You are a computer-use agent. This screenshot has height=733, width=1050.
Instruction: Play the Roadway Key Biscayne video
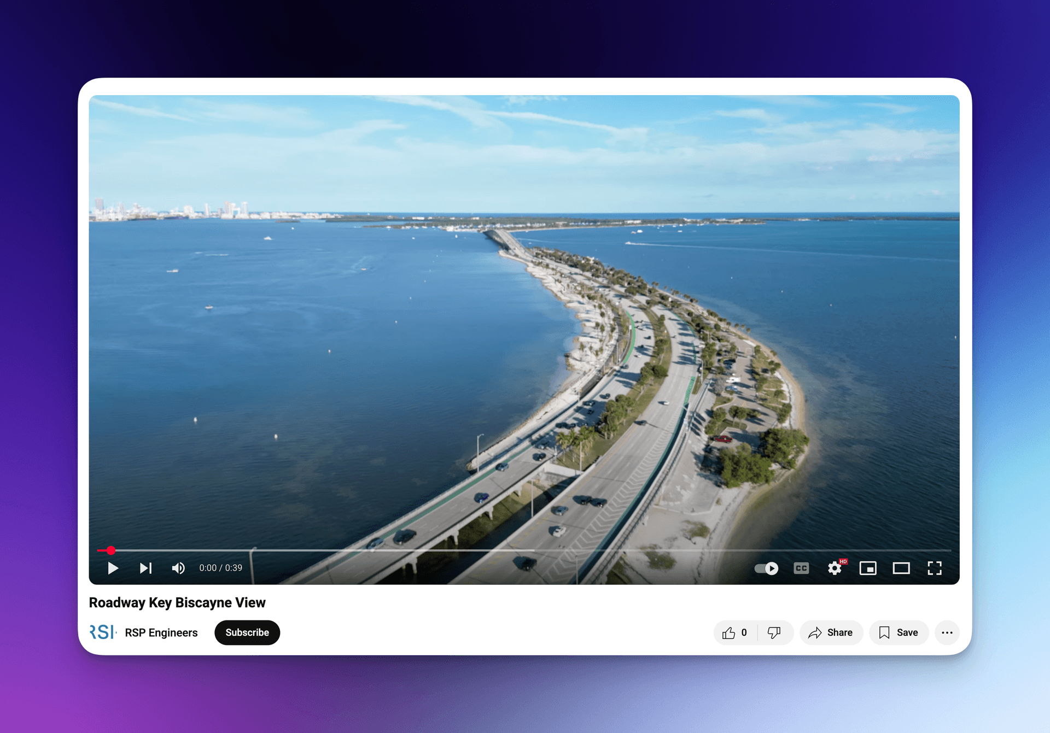(113, 568)
